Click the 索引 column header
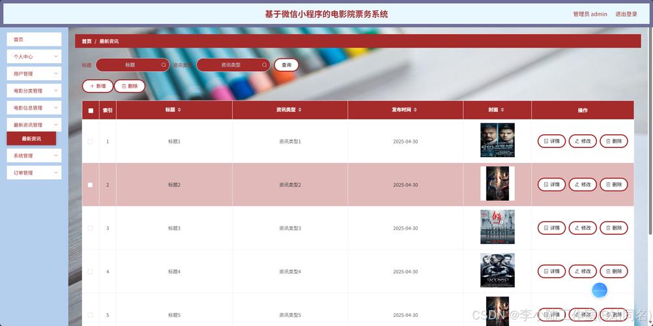Image resolution: width=653 pixels, height=326 pixels. (x=108, y=110)
